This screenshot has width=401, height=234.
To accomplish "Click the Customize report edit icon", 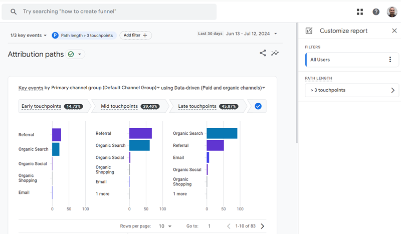I will (309, 31).
